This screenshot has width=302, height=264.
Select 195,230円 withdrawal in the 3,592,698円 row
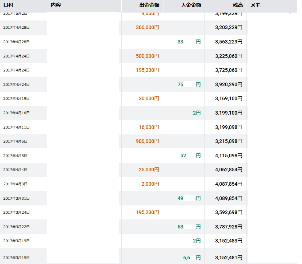coord(147,212)
